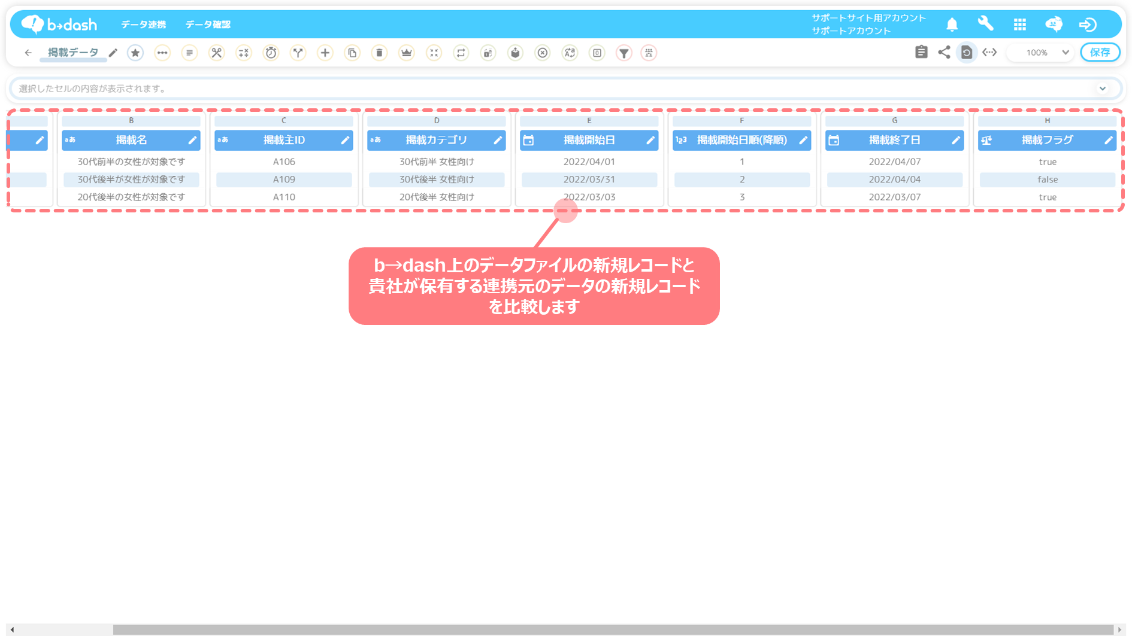
Task: Select the 掲載名 column header
Action: (x=131, y=140)
